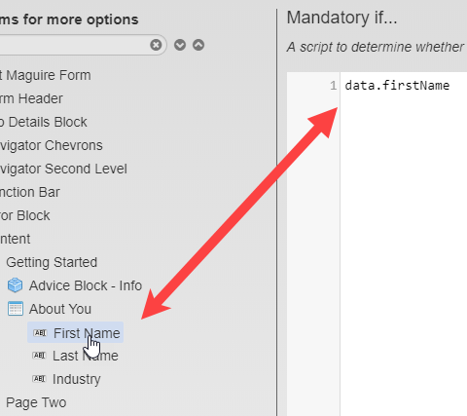Click script line containing data.firstName
The height and width of the screenshot is (416, 467).
tap(397, 86)
